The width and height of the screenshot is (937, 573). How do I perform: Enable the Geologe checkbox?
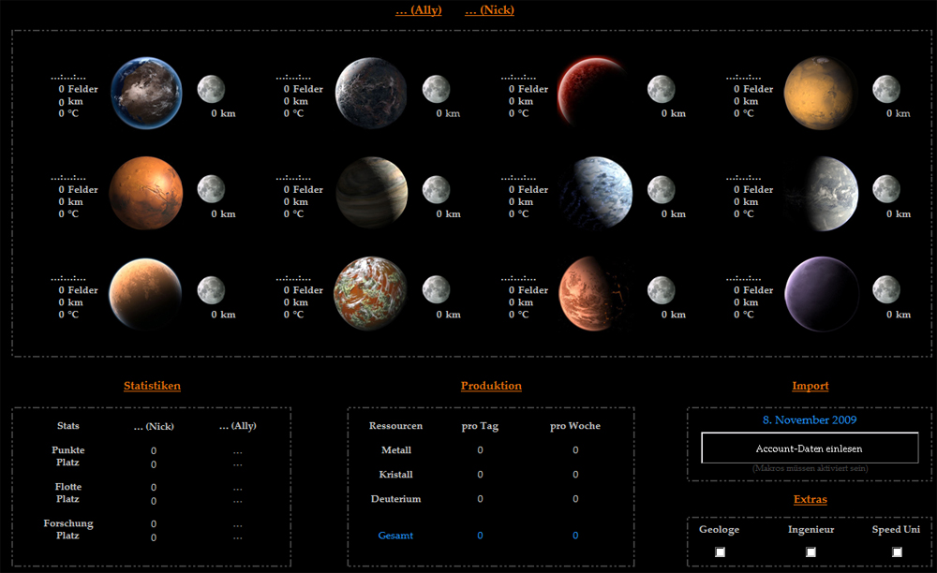tap(720, 552)
